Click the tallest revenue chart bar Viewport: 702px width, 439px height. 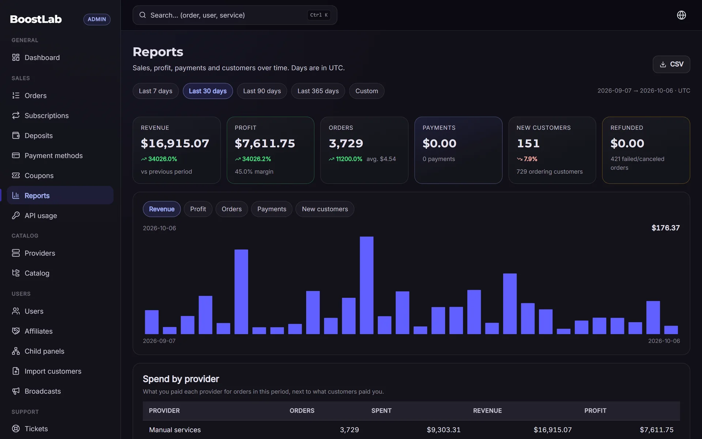coord(367,285)
